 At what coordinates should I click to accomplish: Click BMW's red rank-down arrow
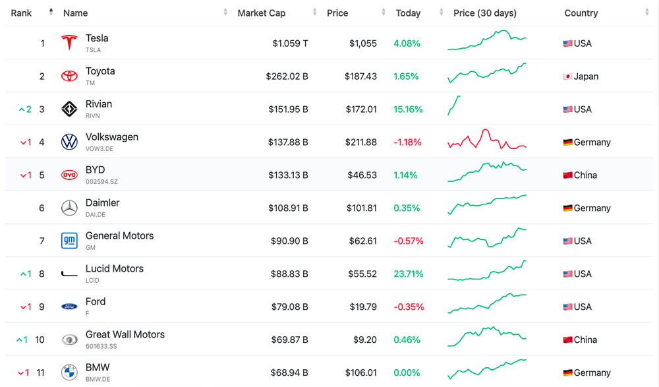[x=20, y=372]
